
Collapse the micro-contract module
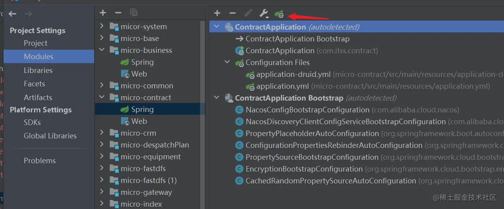point(102,97)
